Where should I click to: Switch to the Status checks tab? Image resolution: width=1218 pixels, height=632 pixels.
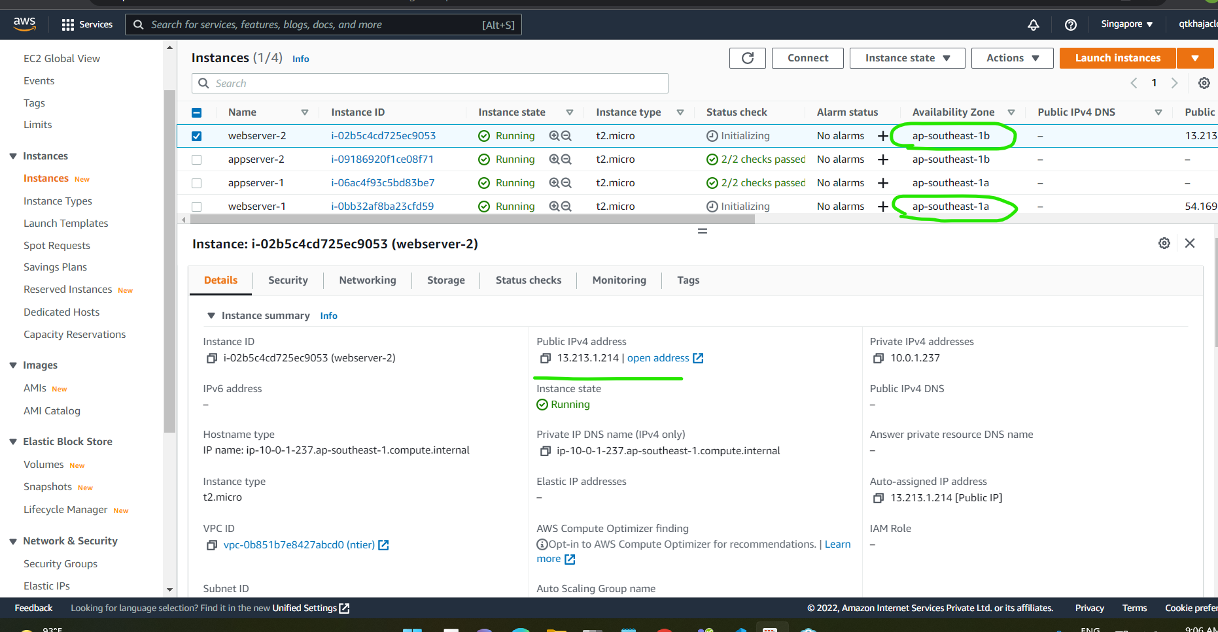pos(529,280)
